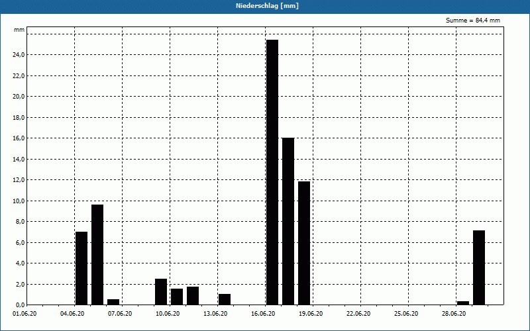This screenshot has height=331, width=530.
Task: Select the 04.06.20 date label
Action: (72, 314)
